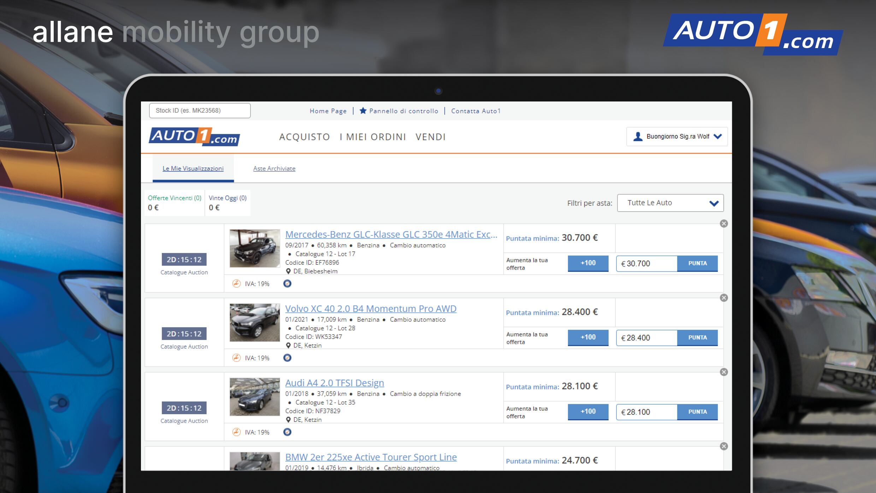
Task: Click the 2D:15:12 countdown timer in the Audi row
Action: point(184,408)
